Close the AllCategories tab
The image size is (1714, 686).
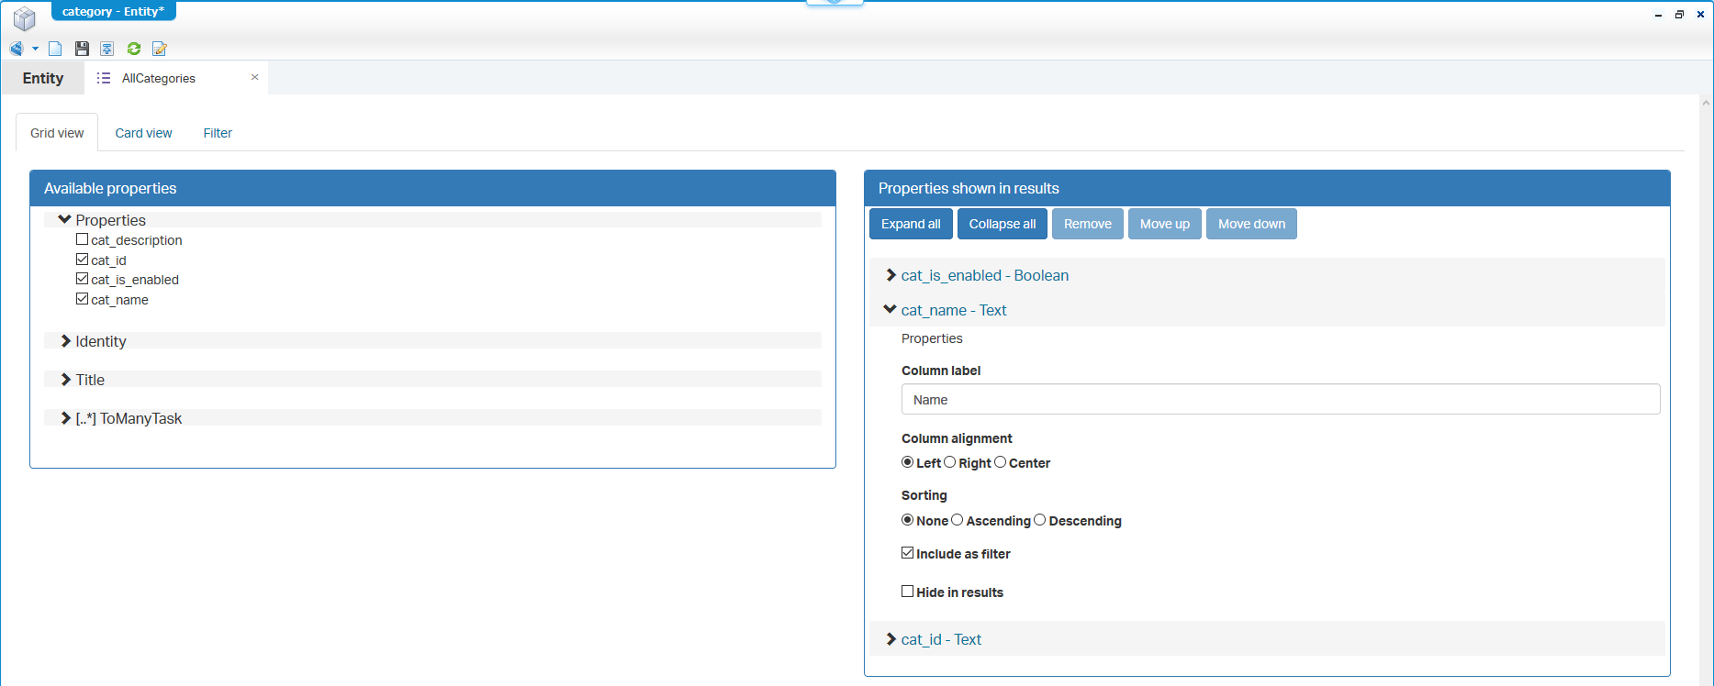(x=254, y=78)
